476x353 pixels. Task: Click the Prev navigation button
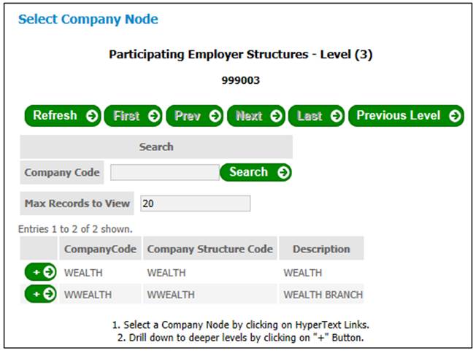pyautogui.click(x=195, y=116)
